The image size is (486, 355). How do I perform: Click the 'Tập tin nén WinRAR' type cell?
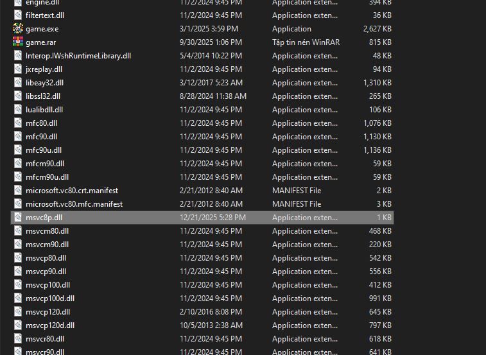click(305, 42)
